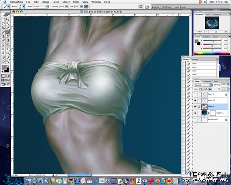Select the Shape tool
Viewport: 231px width, 185px height.
click(8, 53)
